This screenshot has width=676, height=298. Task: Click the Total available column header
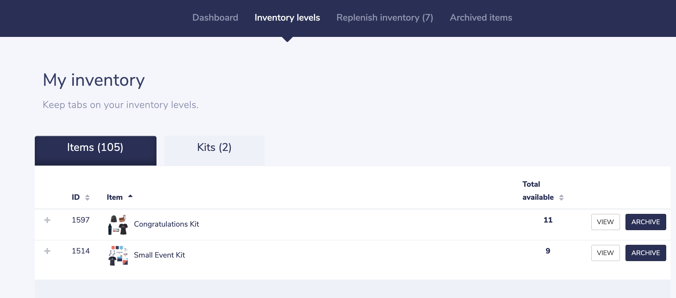538,191
